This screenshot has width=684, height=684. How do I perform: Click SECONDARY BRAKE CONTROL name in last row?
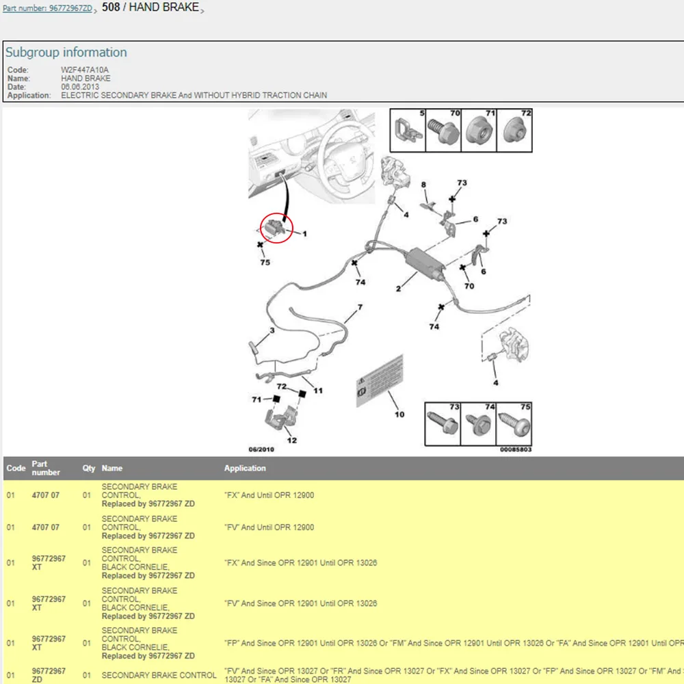(x=159, y=675)
